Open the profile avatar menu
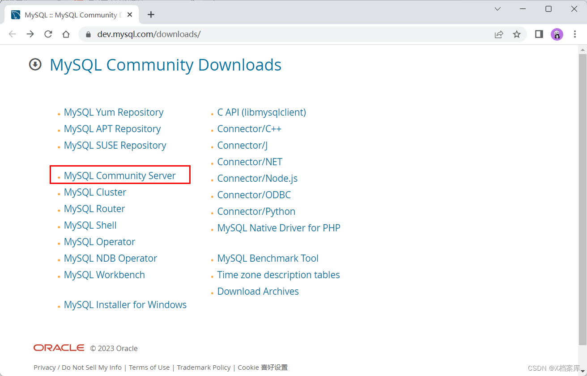 [557, 34]
